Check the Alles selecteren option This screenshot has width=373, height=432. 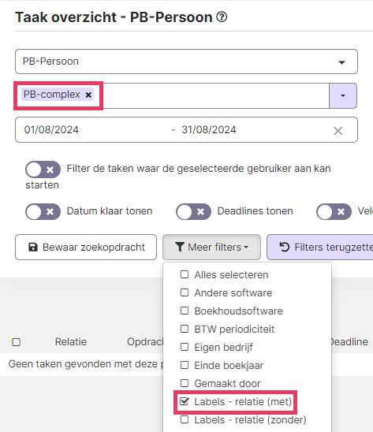[x=185, y=274]
